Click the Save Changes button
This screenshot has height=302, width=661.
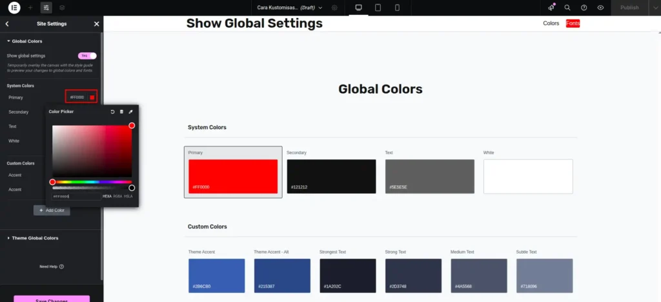tap(52, 299)
